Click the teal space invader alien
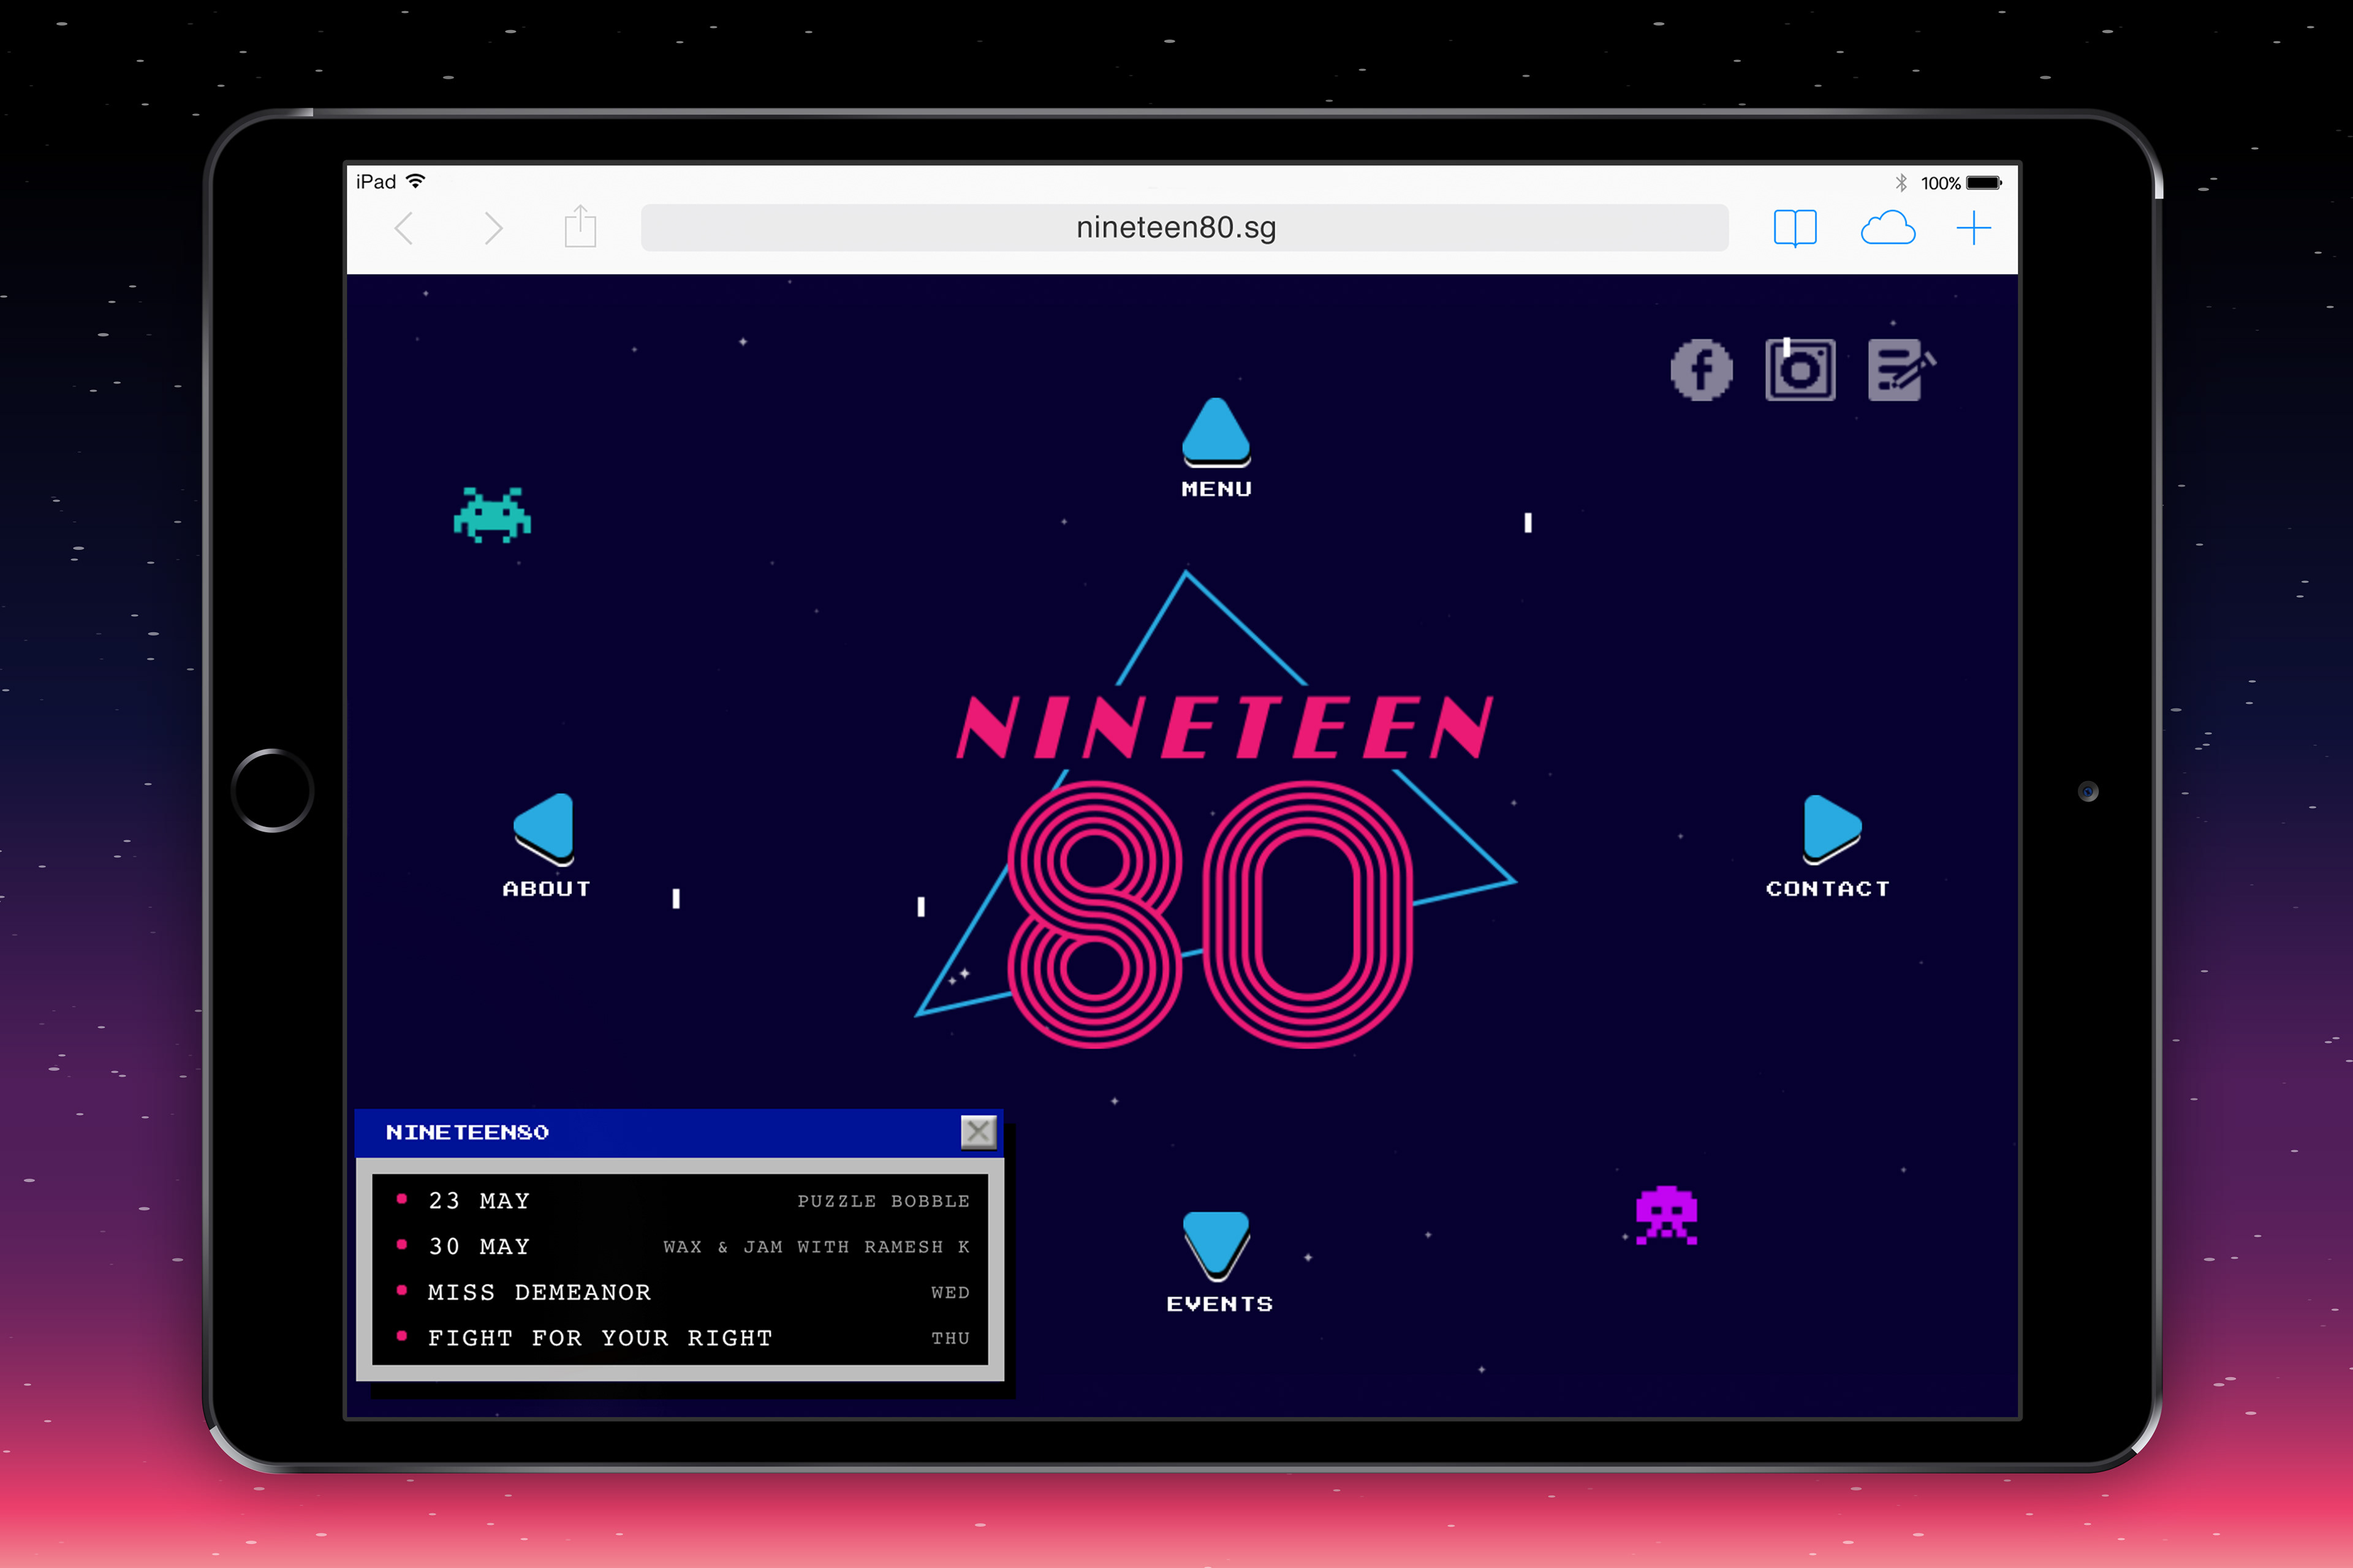Image resolution: width=2353 pixels, height=1568 pixels. (492, 515)
